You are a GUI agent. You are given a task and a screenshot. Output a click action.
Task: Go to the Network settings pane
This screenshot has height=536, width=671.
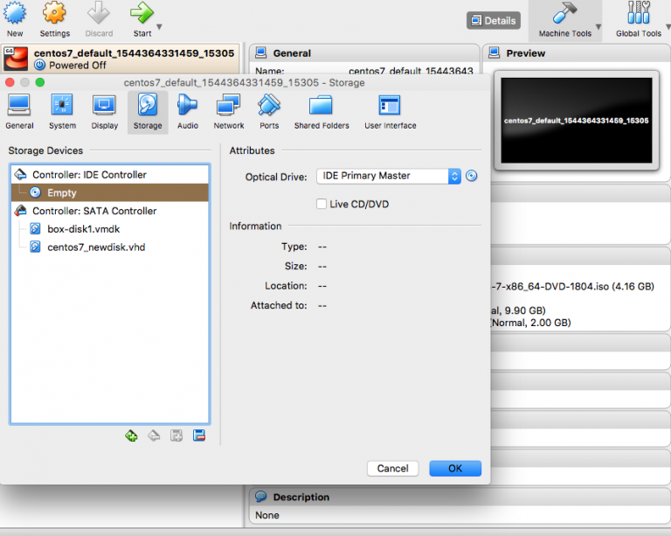tap(229, 111)
